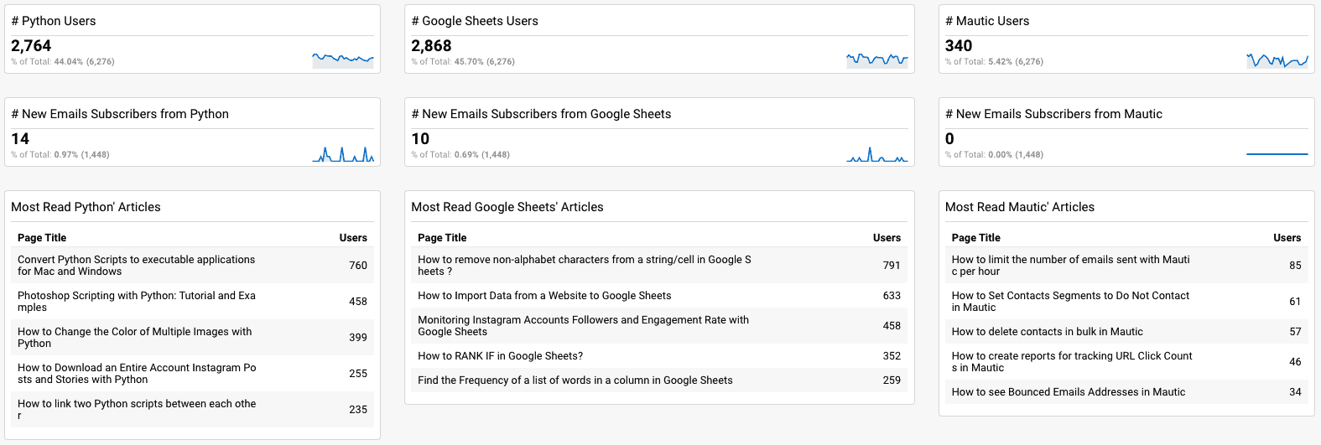Click the 61 users count cell
1321x445 pixels.
point(1295,302)
